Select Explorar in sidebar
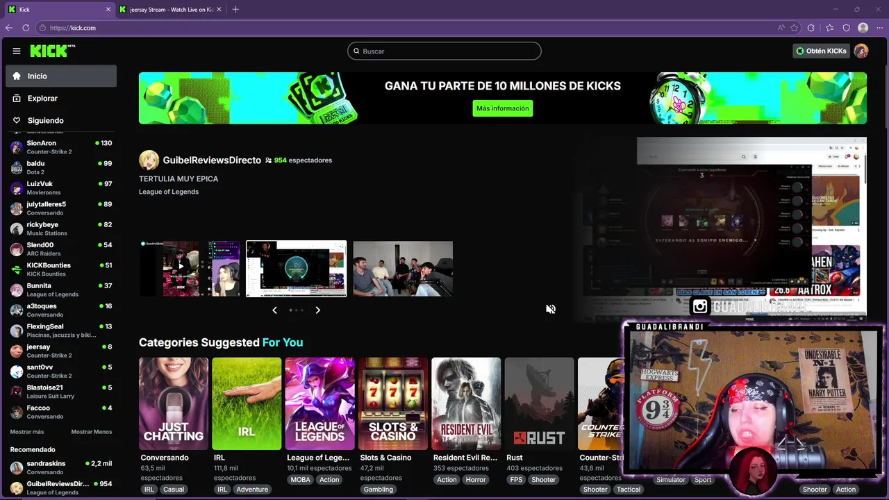Screen dimensions: 889x500 pyautogui.click(x=61, y=98)
